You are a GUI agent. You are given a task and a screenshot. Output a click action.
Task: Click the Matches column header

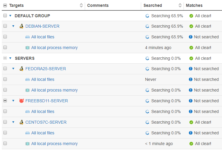click(x=194, y=5)
